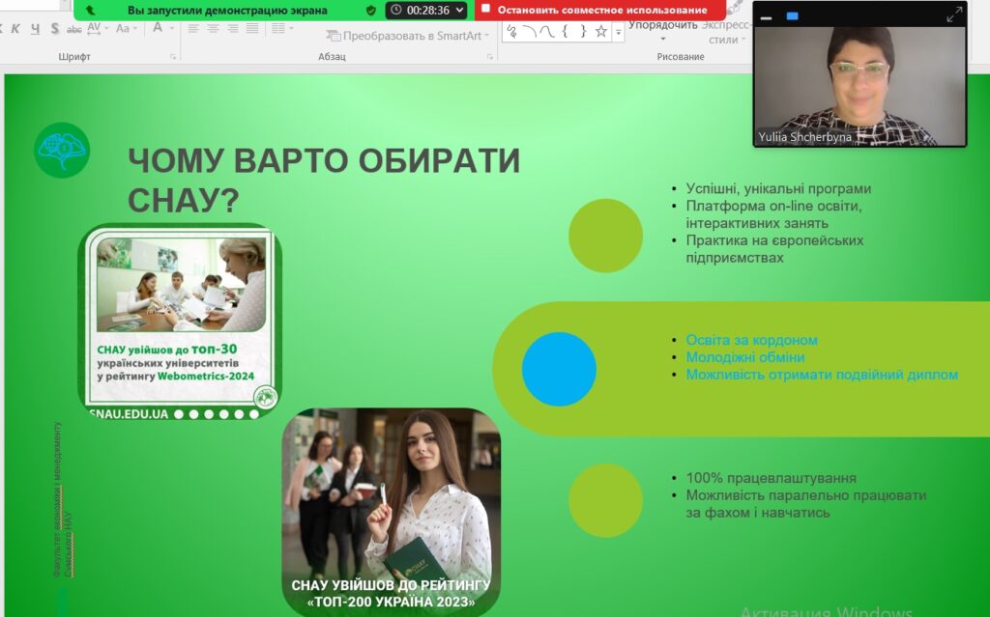
Task: Toggle text shadow S icon
Action: point(54,28)
